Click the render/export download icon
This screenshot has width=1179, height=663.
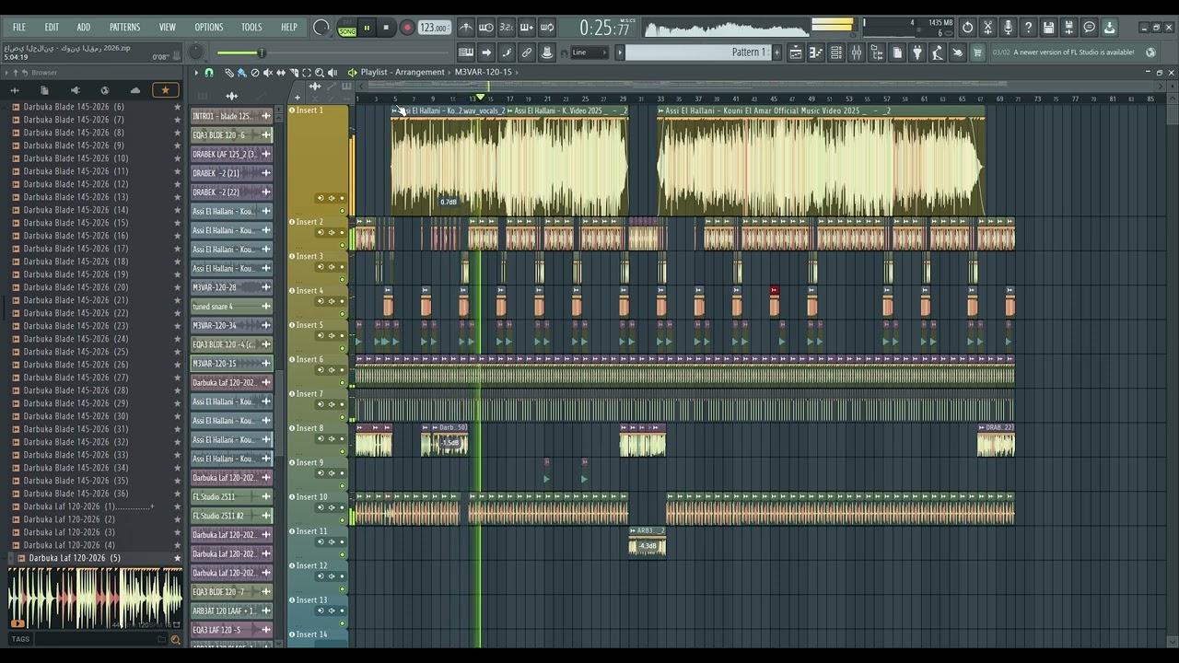click(x=1109, y=28)
